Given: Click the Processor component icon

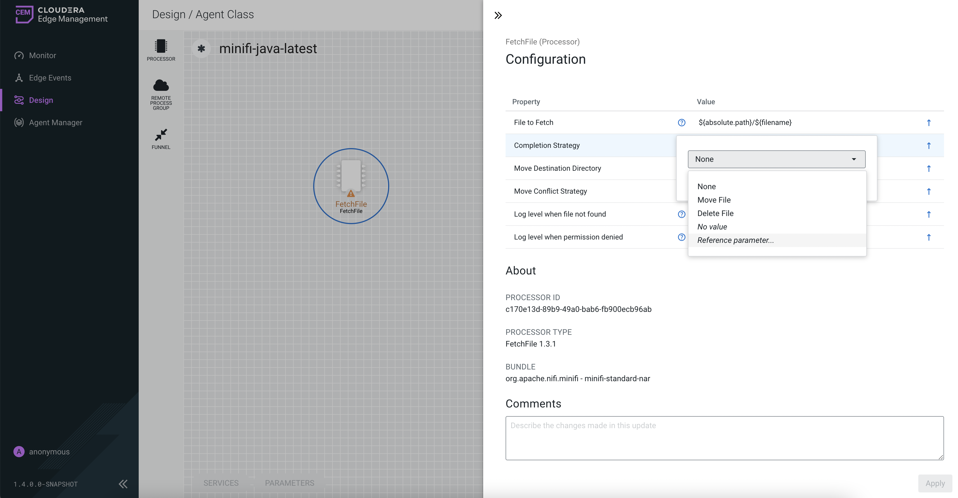Looking at the screenshot, I should click(161, 46).
